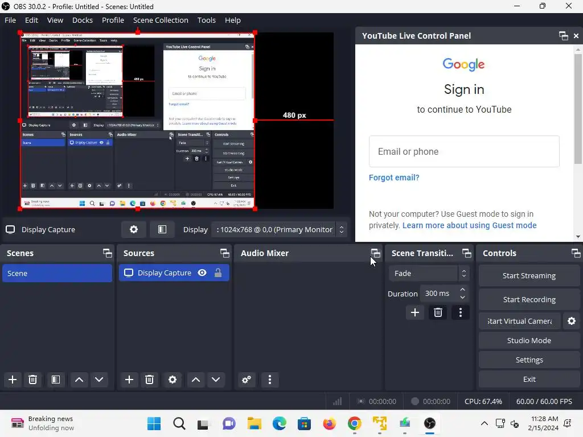Click Start Virtual Camera button

(x=520, y=321)
